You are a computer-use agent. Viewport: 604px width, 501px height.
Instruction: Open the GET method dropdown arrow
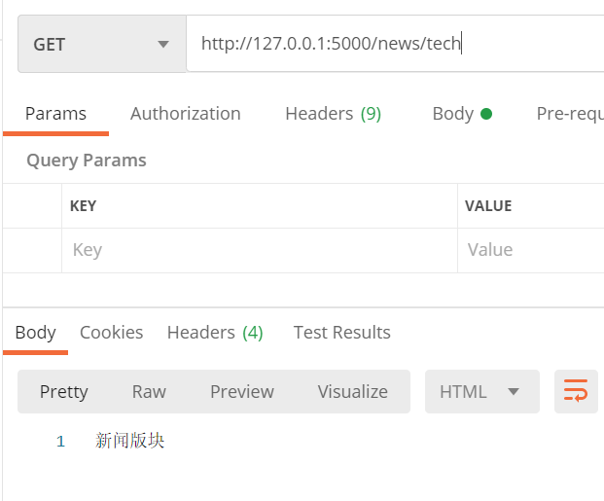(x=163, y=45)
